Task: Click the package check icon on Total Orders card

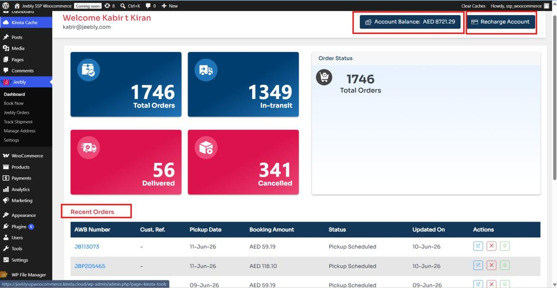Action: [88, 70]
